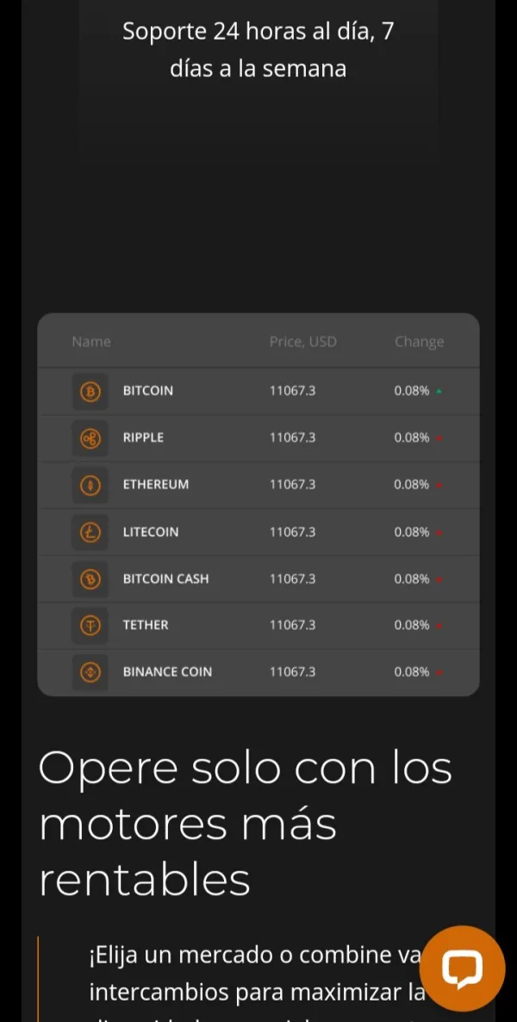This screenshot has width=517, height=1022.
Task: Click the Change column header
Action: pos(419,342)
